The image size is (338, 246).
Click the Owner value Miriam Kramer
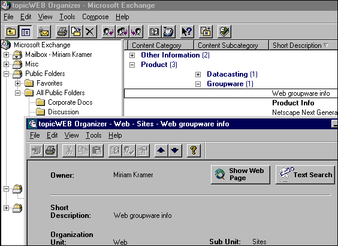point(133,175)
